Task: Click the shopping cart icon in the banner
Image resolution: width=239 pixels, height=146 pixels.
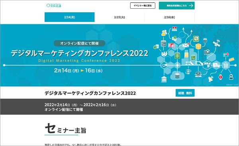Action: pos(225,65)
